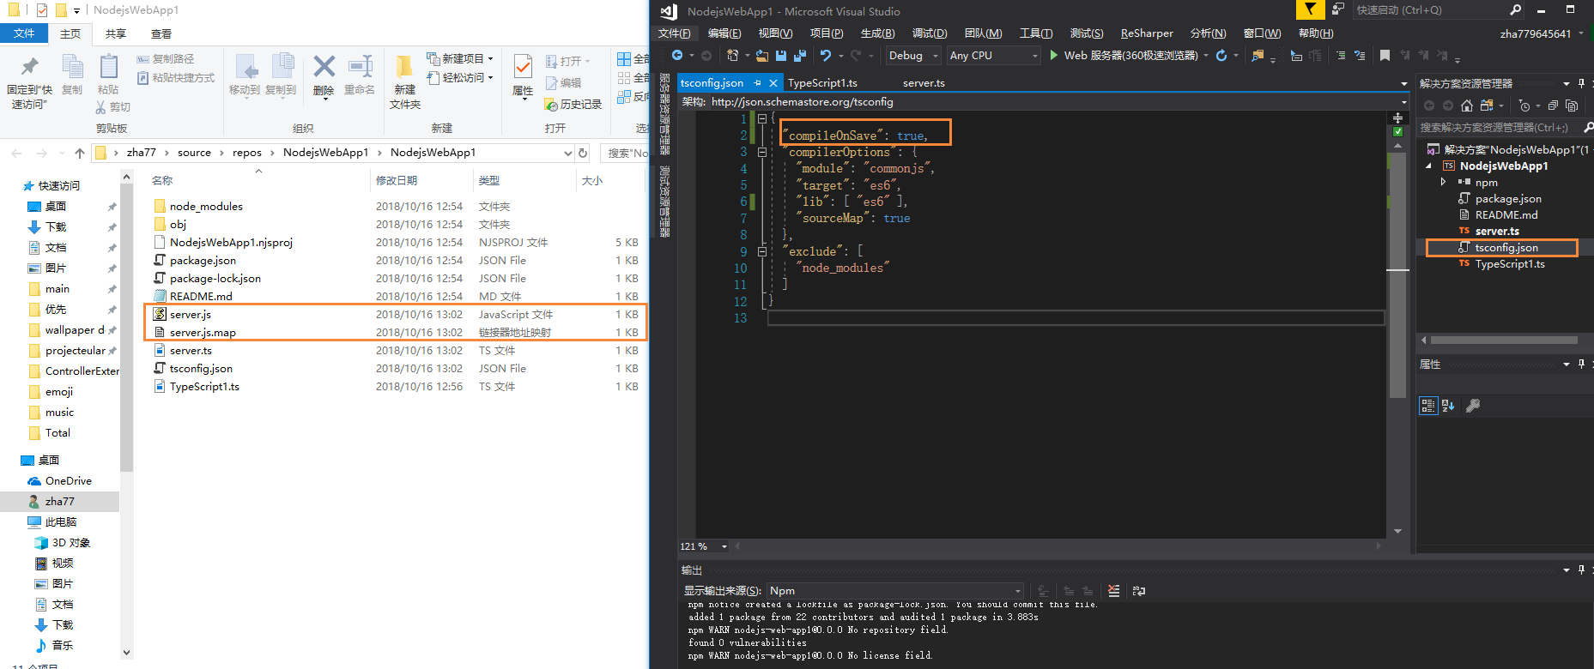Open the 查看 ribbon tab in Explorer
Screen dimensions: 1594x669
click(161, 33)
